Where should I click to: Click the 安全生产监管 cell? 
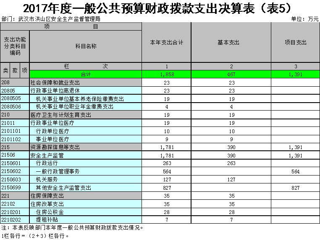click(85, 155)
